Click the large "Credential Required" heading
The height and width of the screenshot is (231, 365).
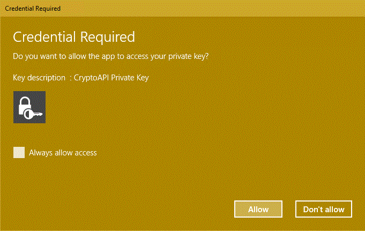[74, 37]
